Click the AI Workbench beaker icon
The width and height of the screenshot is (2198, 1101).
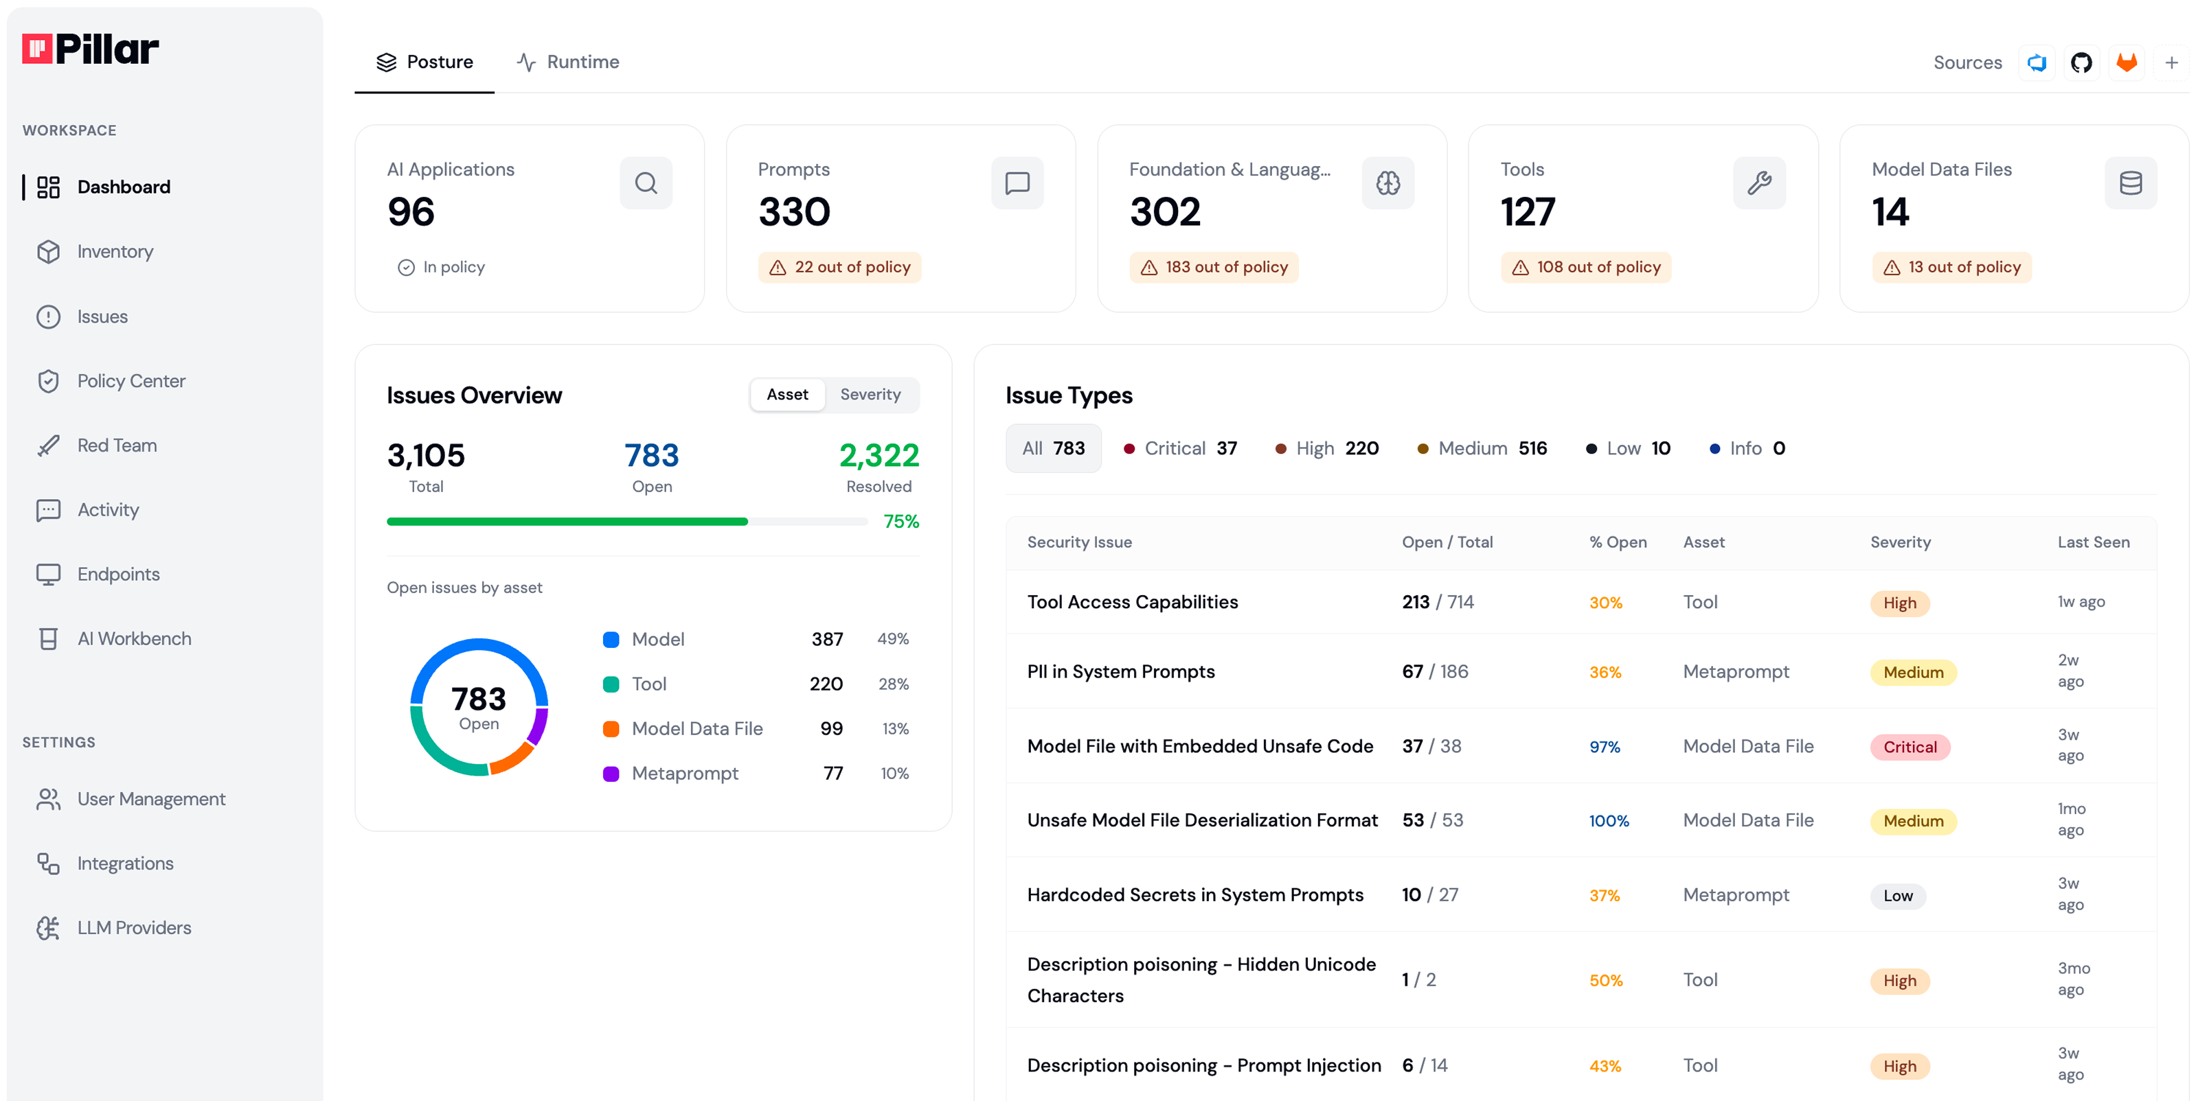[x=49, y=639]
